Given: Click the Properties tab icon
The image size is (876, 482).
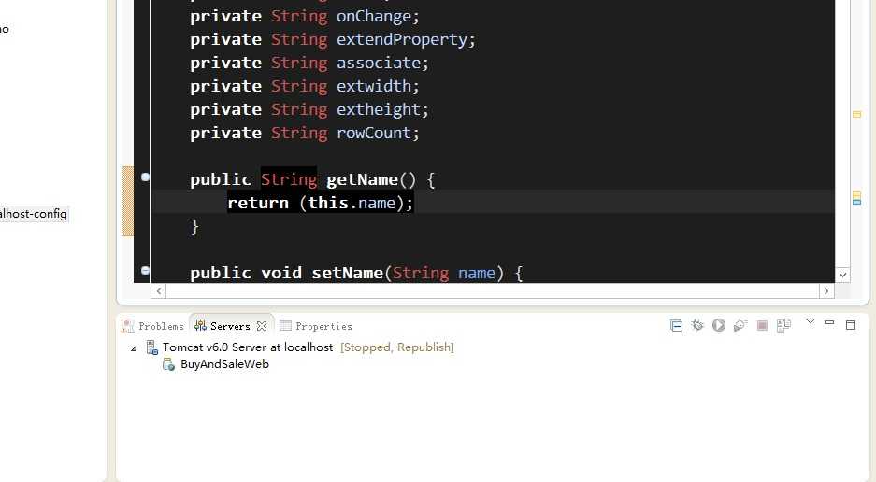Looking at the screenshot, I should 285,326.
